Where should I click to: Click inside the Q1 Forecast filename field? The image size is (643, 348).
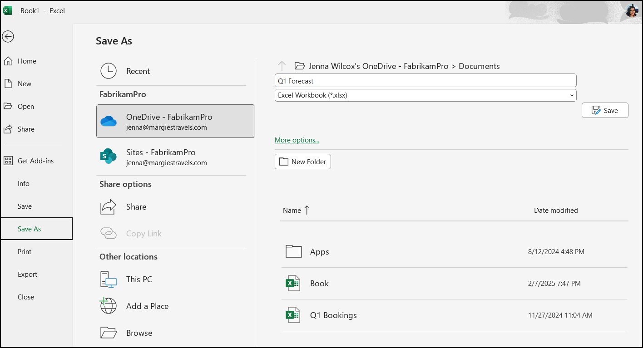(425, 80)
